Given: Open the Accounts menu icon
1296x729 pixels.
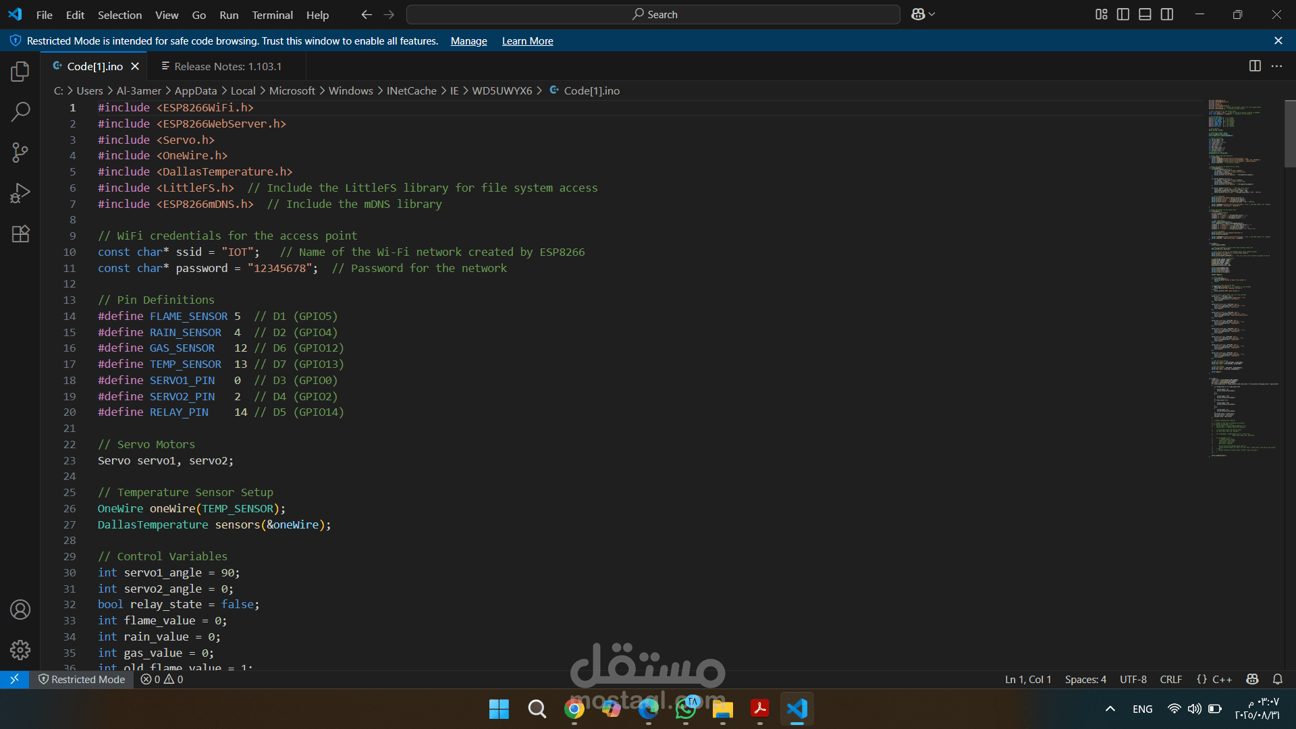Looking at the screenshot, I should pos(20,610).
